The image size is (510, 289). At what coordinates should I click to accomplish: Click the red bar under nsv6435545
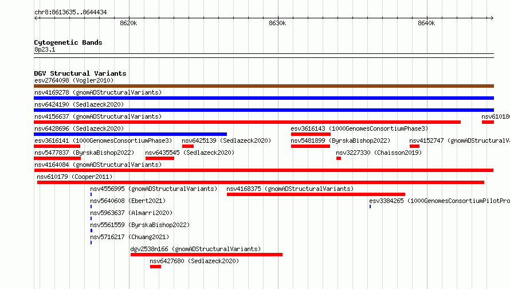tap(160, 158)
